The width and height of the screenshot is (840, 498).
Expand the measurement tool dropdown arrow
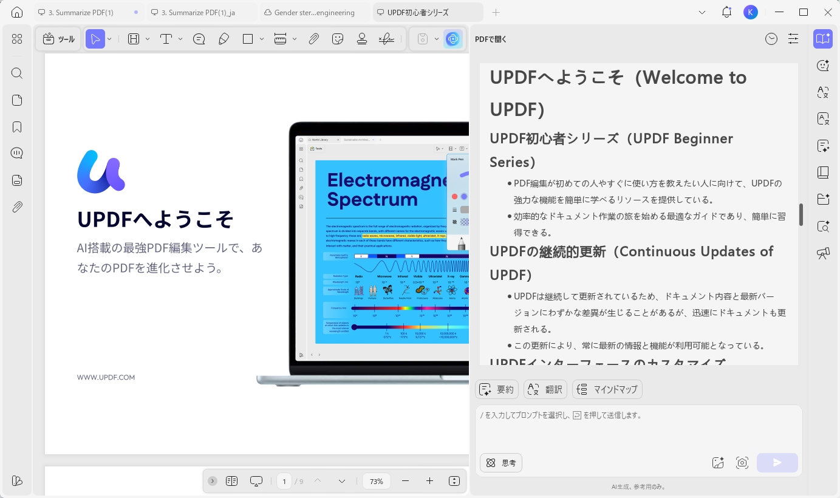click(x=295, y=39)
